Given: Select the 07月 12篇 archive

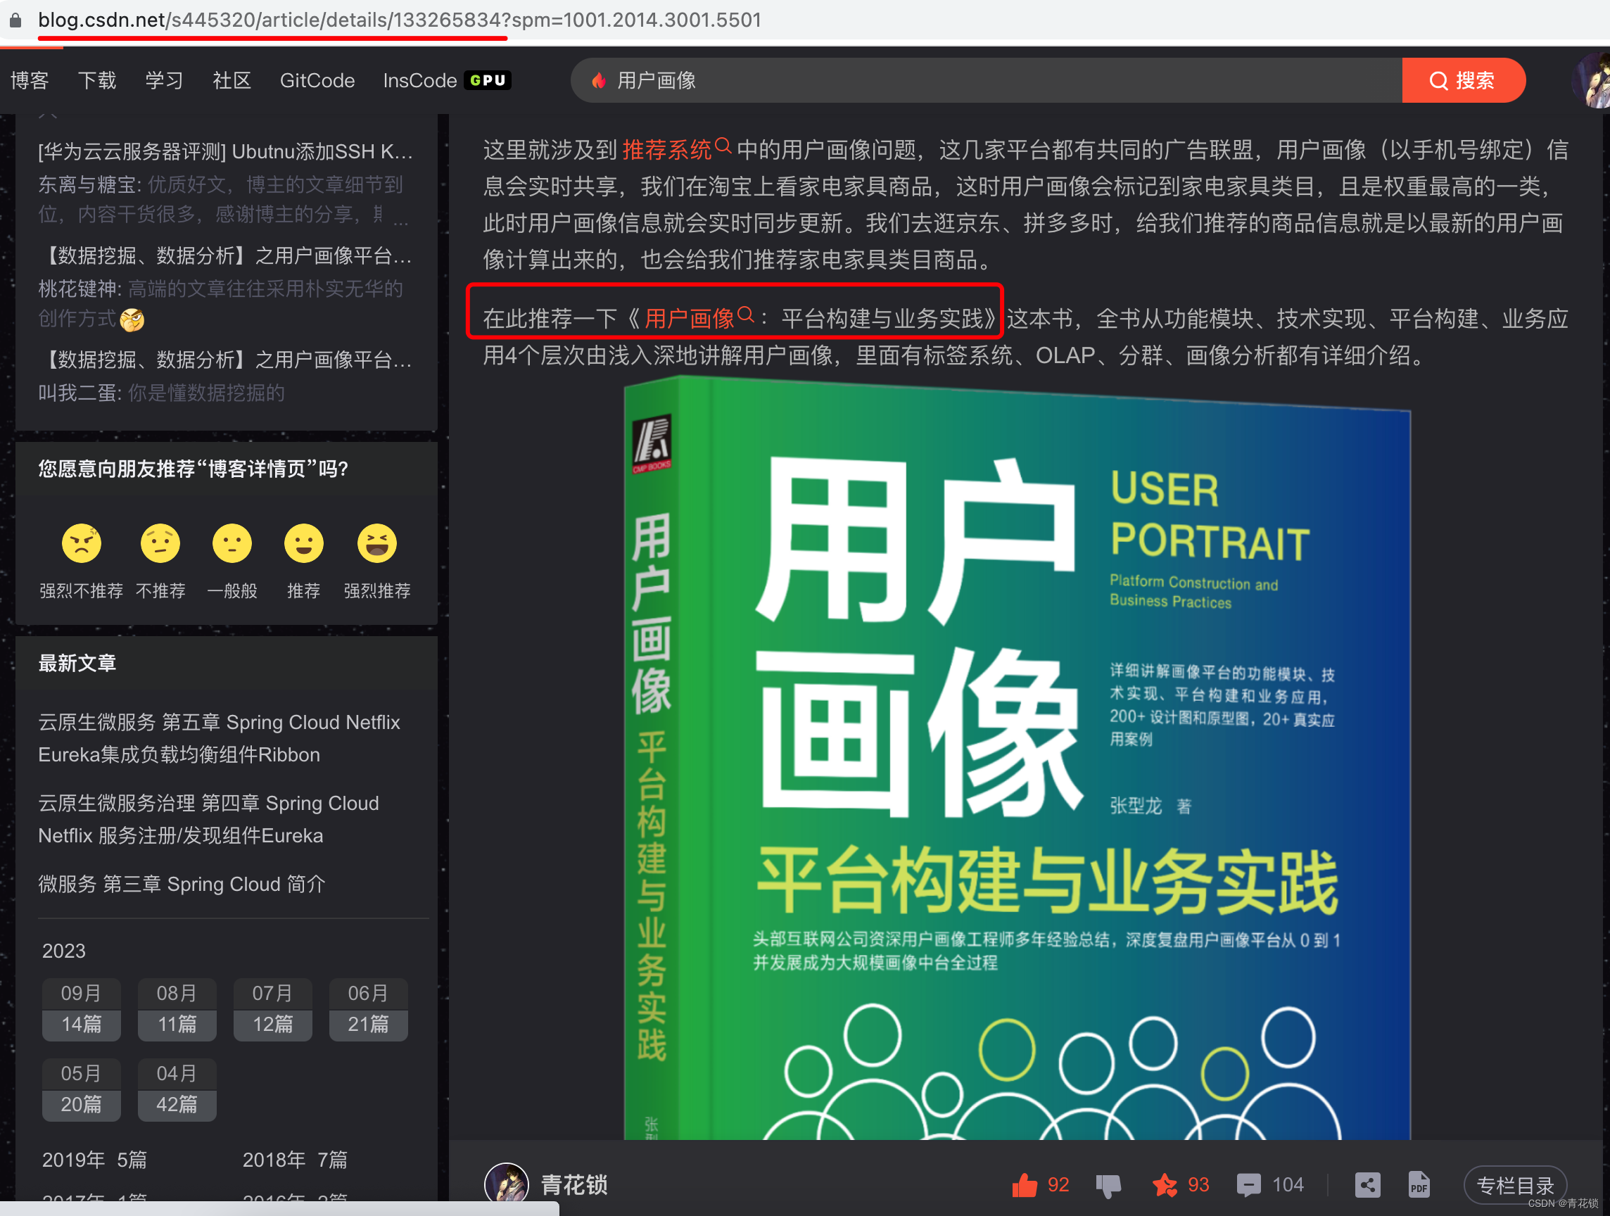Looking at the screenshot, I should pos(273,1009).
